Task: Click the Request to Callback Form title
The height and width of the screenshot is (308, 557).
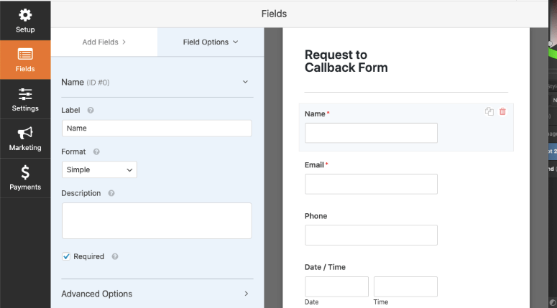Action: [x=346, y=61]
